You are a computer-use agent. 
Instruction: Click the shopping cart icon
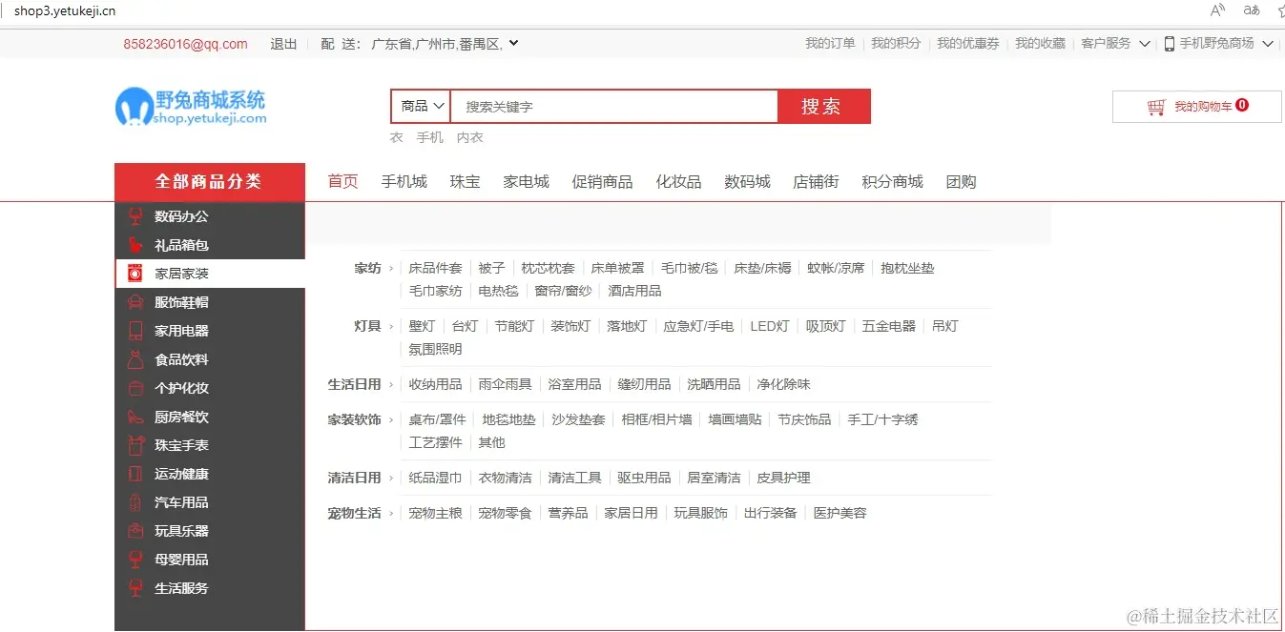(1156, 107)
